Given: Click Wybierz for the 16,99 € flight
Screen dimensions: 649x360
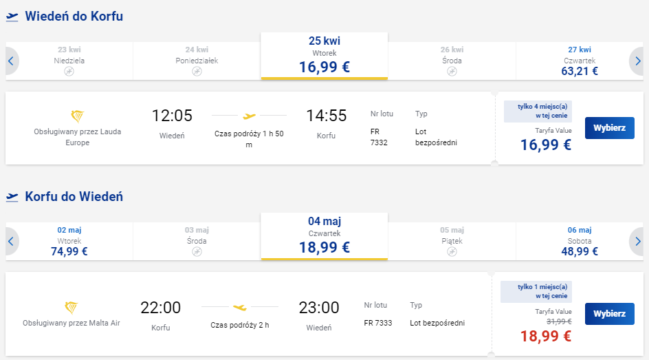Looking at the screenshot, I should pyautogui.click(x=609, y=128).
